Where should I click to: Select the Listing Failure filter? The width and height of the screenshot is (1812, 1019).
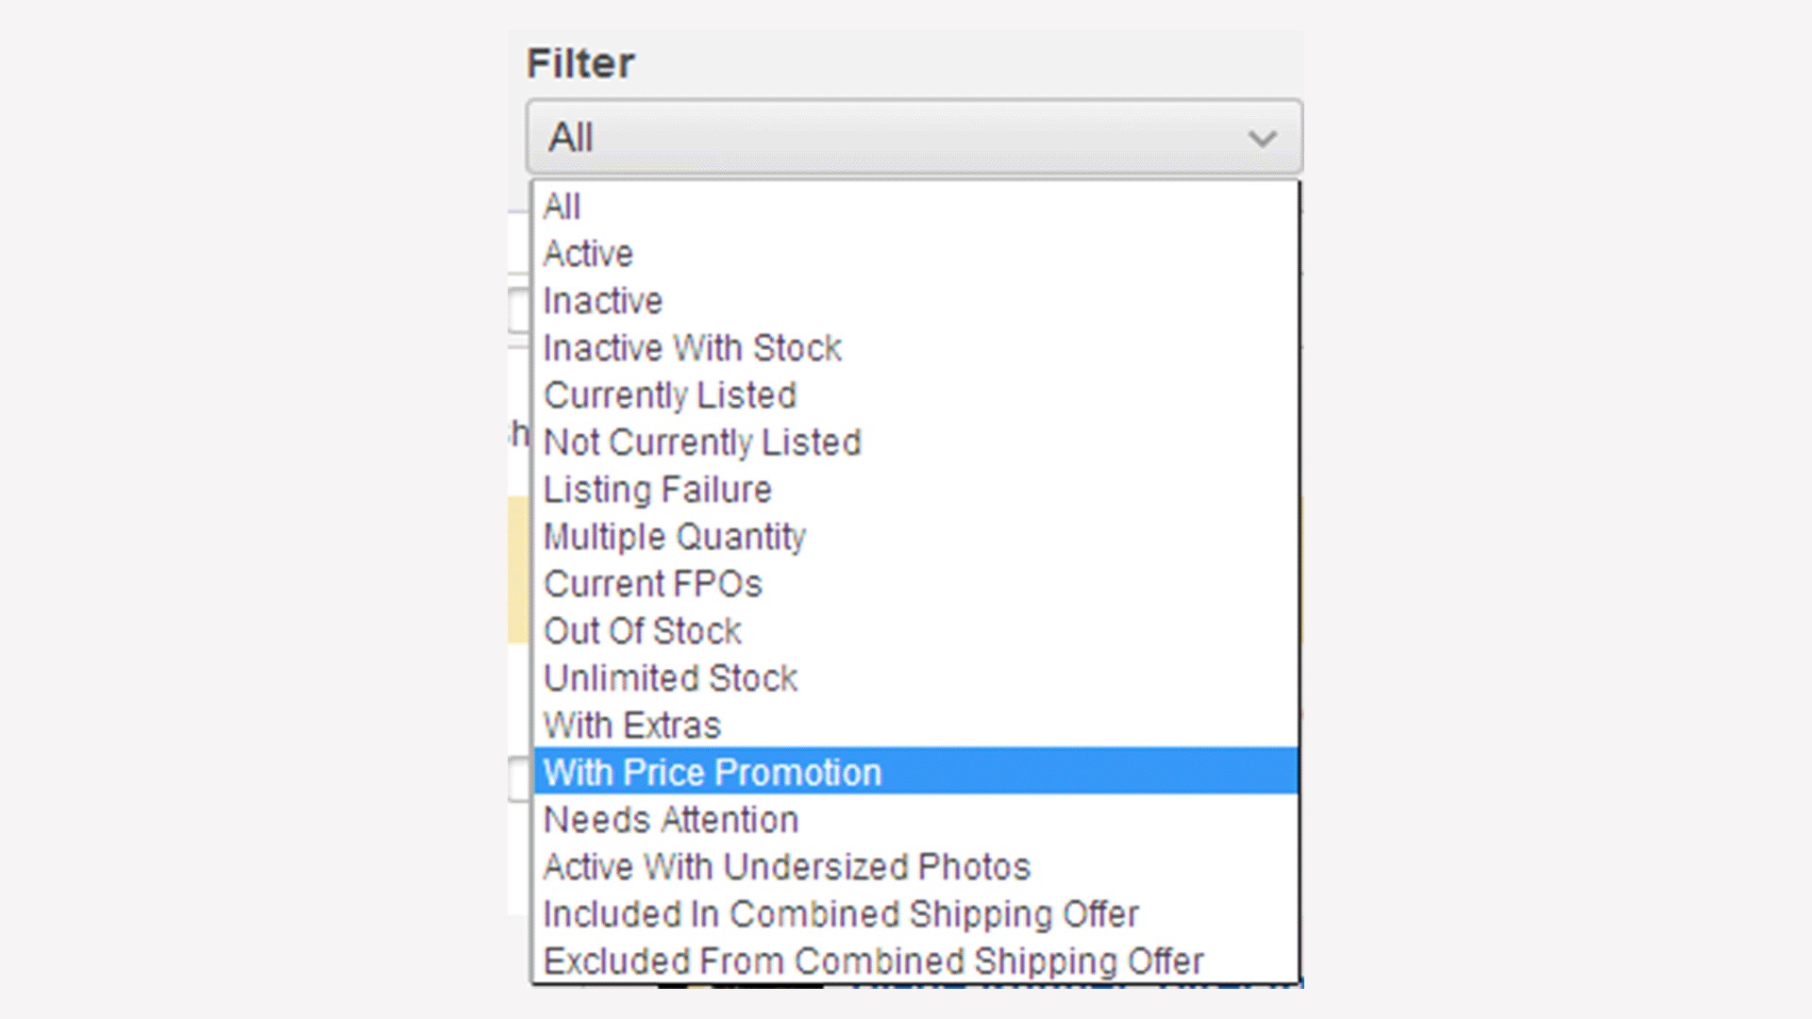(657, 489)
